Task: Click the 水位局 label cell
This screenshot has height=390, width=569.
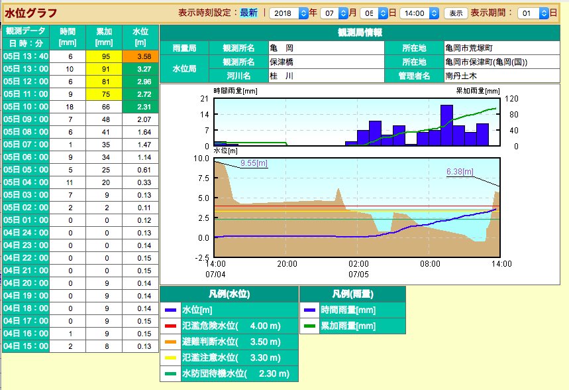Action: pyautogui.click(x=184, y=69)
